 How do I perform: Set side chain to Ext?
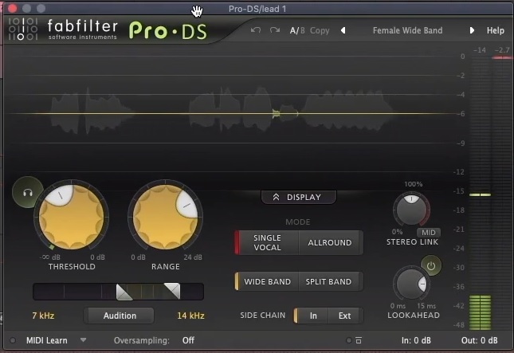point(345,316)
